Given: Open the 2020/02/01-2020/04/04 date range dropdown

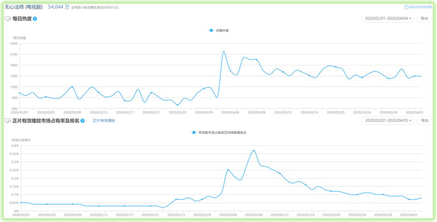Looking at the screenshot, I should pos(387,19).
